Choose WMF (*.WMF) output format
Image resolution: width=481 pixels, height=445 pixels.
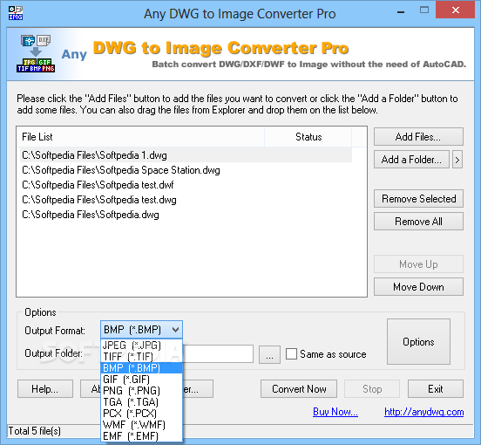click(x=141, y=425)
